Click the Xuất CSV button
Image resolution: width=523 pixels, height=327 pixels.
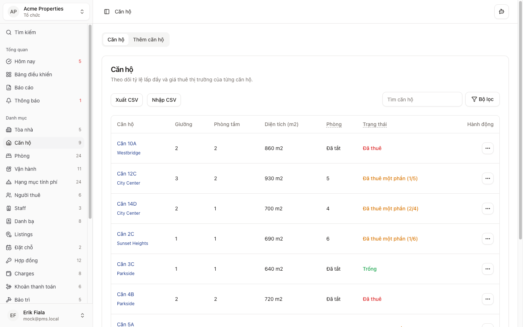click(127, 100)
